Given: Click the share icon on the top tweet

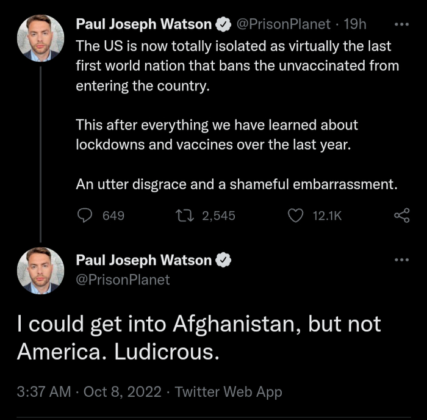Looking at the screenshot, I should 401,215.
